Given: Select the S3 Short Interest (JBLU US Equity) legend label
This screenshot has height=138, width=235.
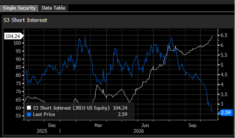Looking at the screenshot, I should (71, 108).
